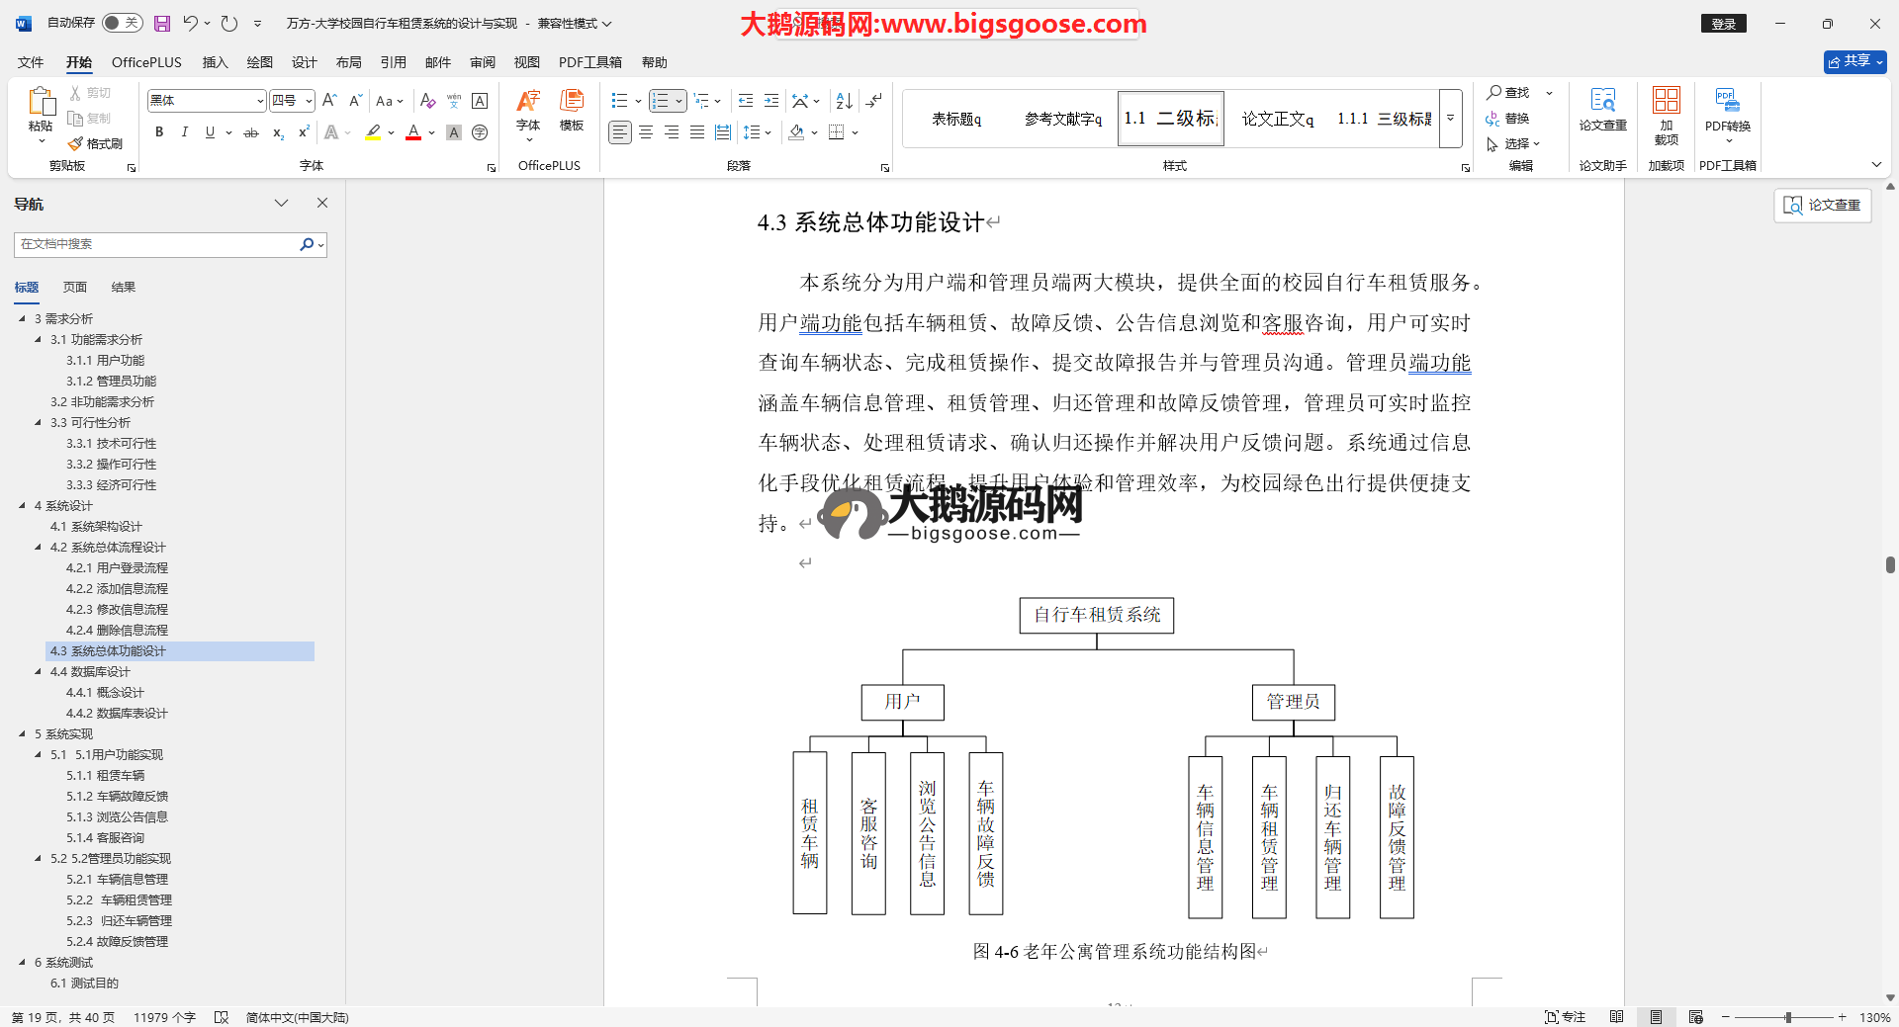Click the save icon in title bar

[x=162, y=23]
